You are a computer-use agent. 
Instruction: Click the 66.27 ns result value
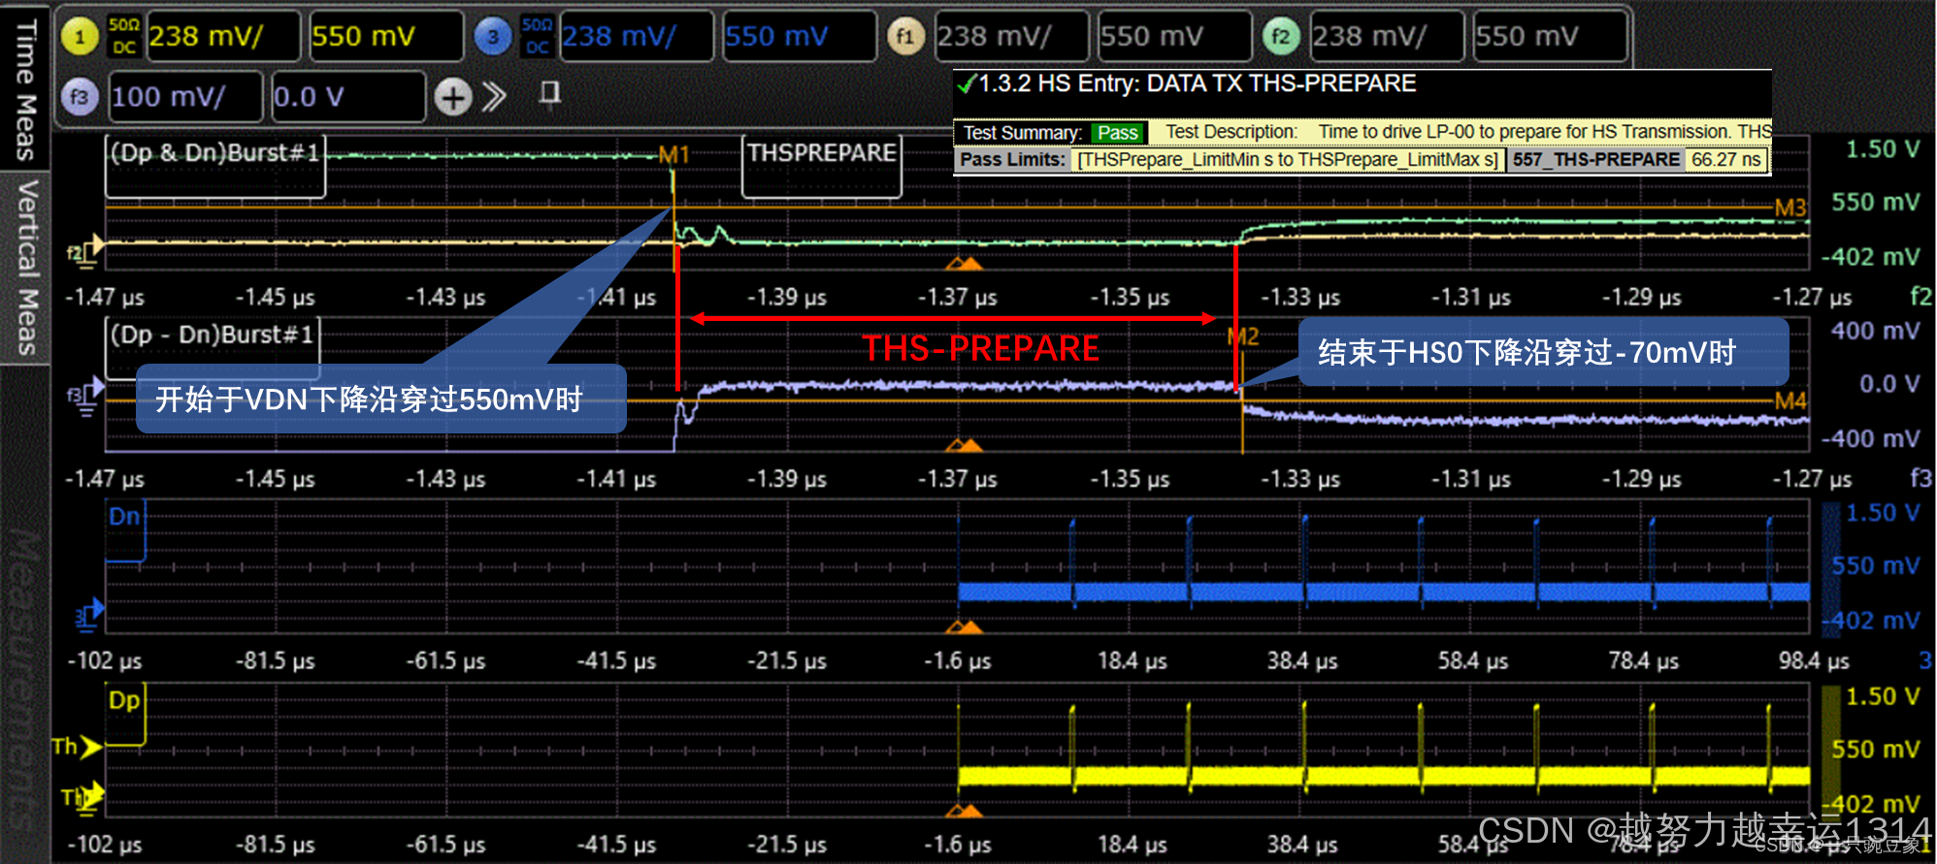[x=1725, y=160]
